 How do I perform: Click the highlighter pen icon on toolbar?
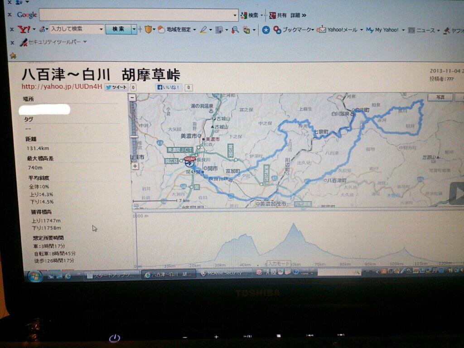point(203,29)
